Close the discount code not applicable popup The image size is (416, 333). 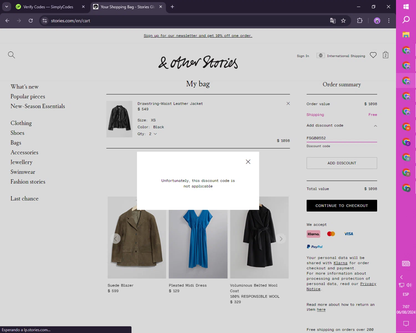[248, 162]
